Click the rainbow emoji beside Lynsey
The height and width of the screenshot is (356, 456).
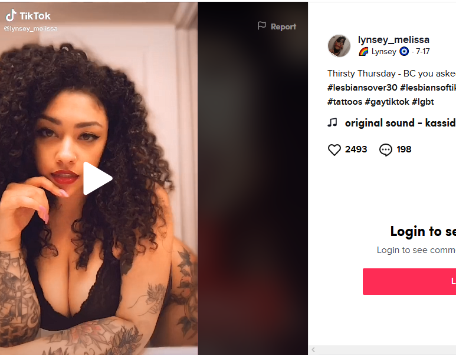(x=363, y=52)
